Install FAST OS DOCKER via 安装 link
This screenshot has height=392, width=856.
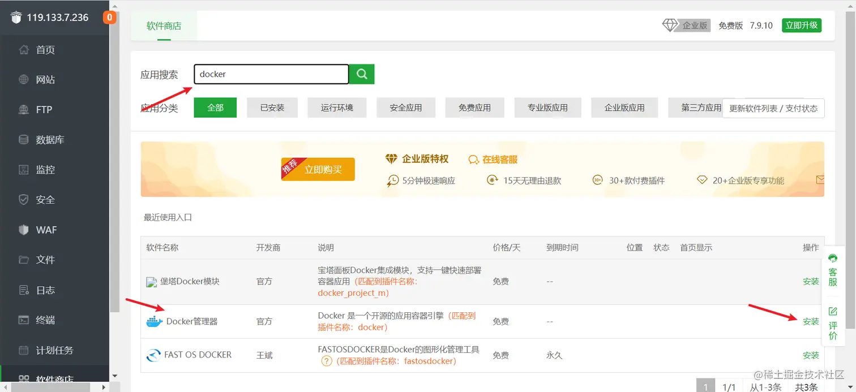click(x=811, y=355)
